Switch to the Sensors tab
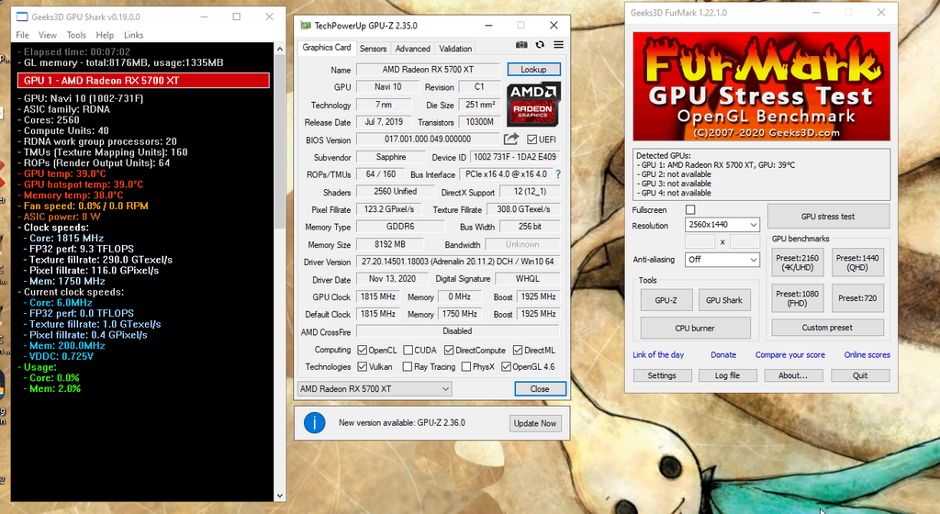This screenshot has height=514, width=940. click(373, 49)
